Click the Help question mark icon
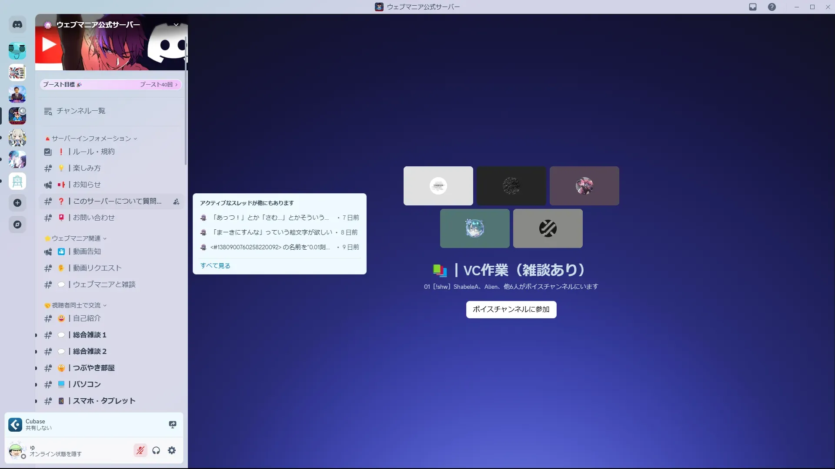This screenshot has height=469, width=835. [772, 7]
